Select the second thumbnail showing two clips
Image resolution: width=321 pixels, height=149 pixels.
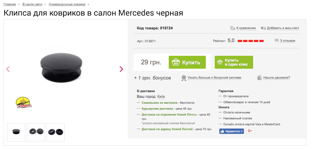click(36, 132)
